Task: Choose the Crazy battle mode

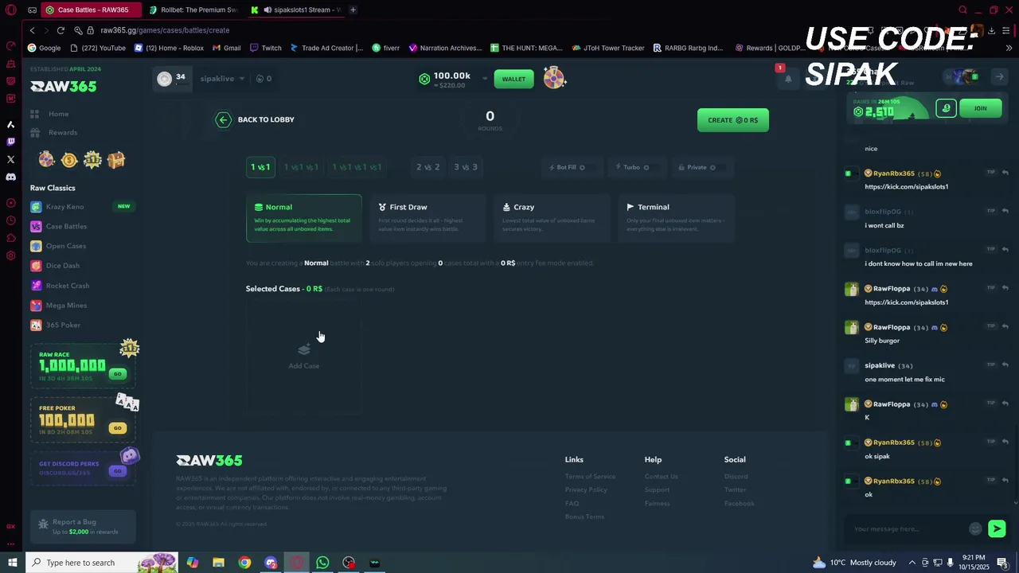Action: (552, 217)
